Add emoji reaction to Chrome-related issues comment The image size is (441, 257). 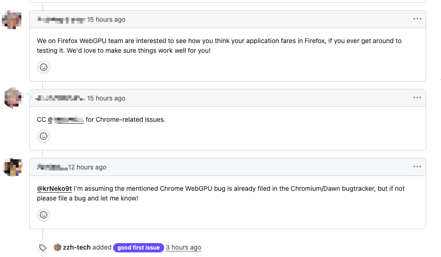(x=44, y=136)
